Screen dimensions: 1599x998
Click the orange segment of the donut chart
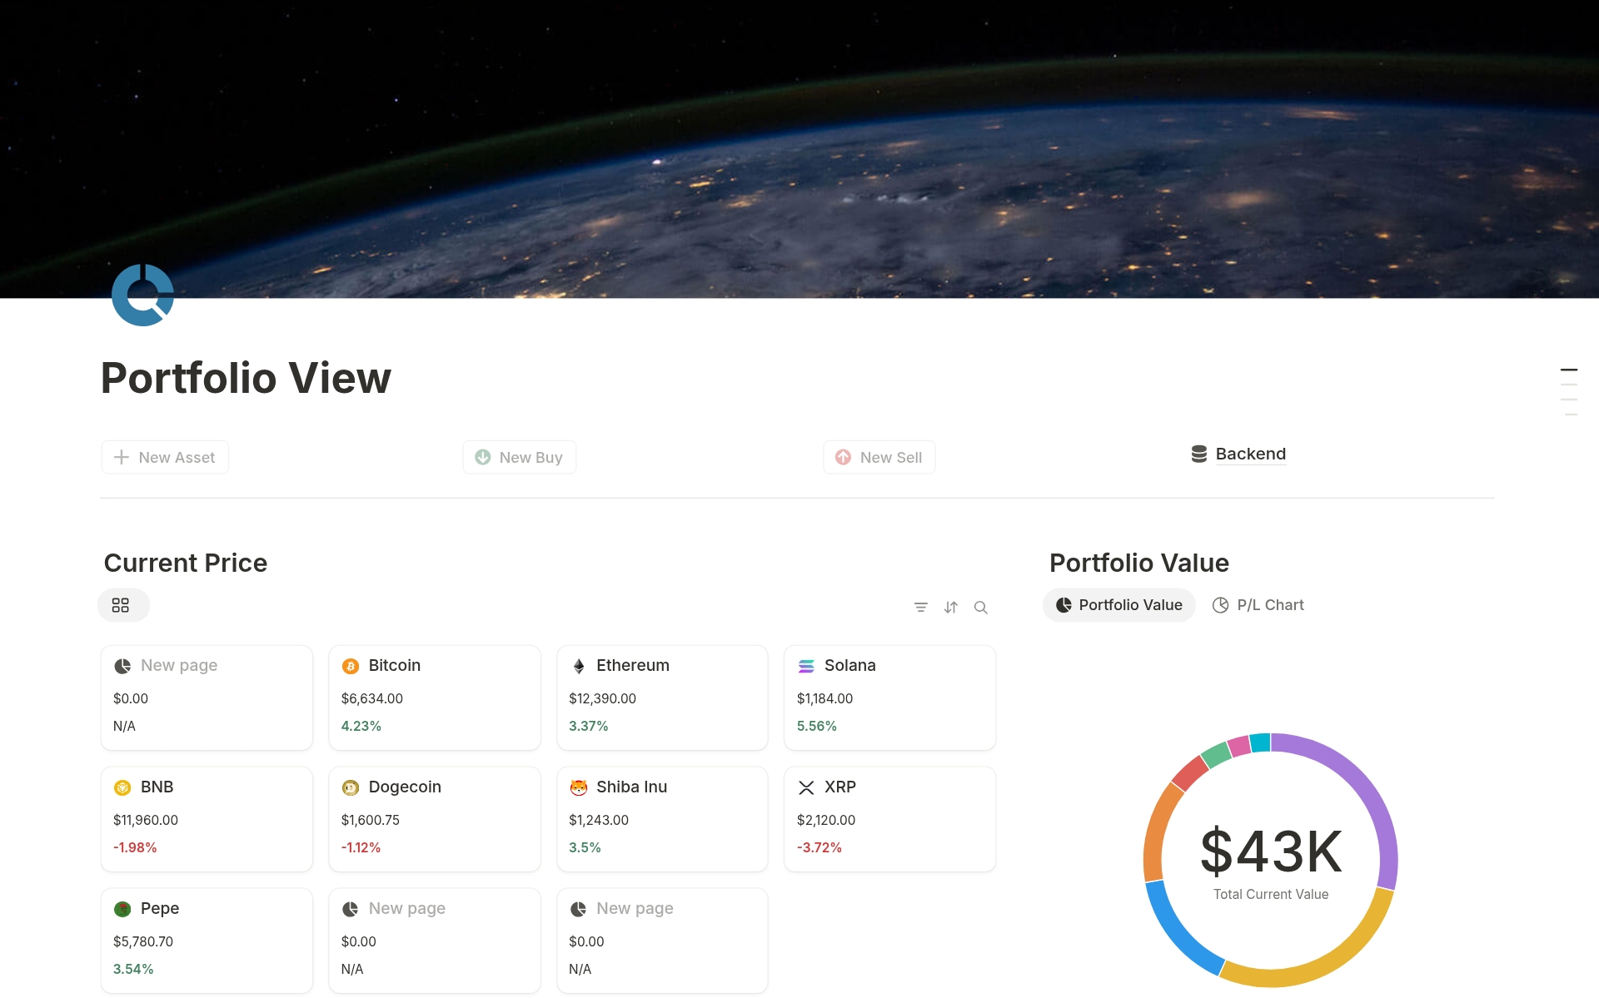tap(1156, 832)
